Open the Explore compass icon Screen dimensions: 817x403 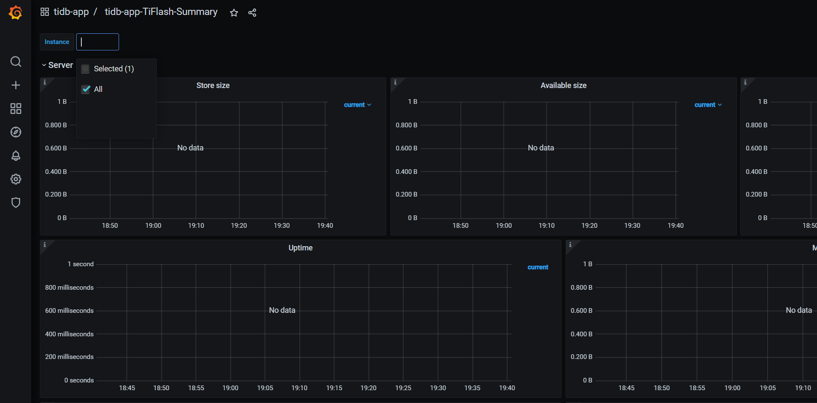(16, 132)
